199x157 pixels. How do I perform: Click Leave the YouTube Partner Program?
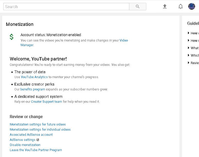(36, 150)
